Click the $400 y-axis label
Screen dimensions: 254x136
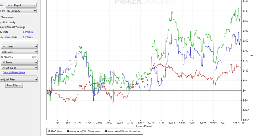[245, 11]
